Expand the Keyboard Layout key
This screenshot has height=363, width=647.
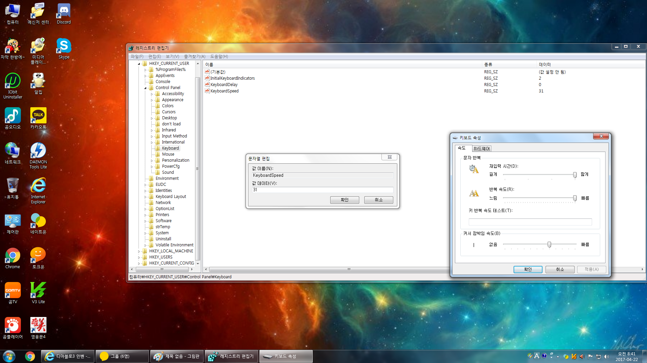click(145, 197)
